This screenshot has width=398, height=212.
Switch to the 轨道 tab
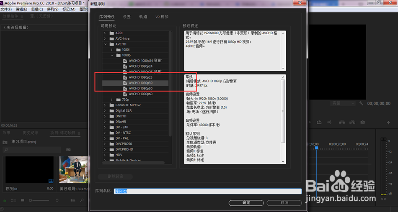click(143, 17)
